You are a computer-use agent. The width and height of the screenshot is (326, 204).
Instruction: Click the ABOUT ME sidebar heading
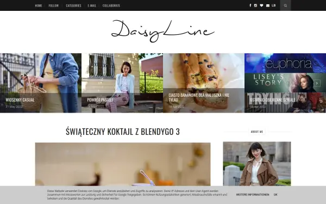(x=257, y=132)
